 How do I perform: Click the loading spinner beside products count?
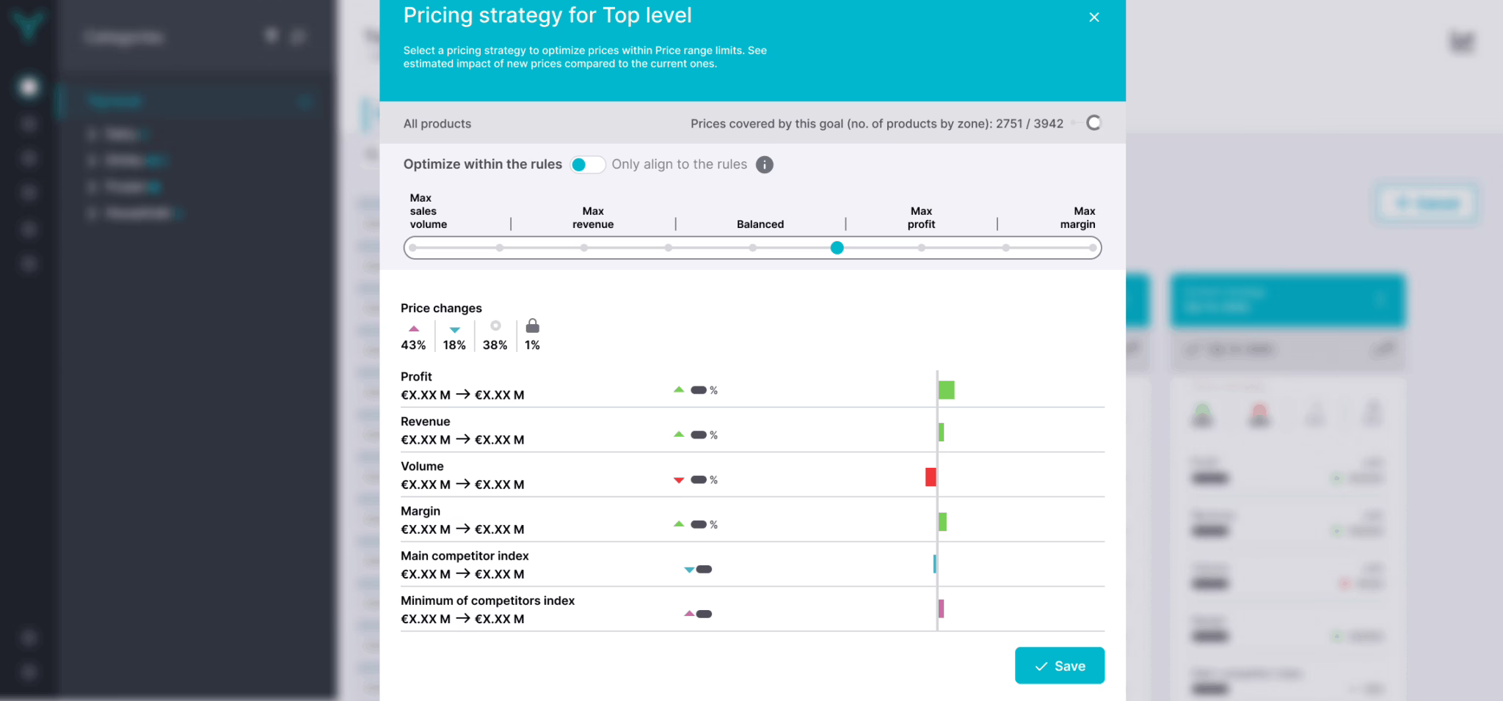click(x=1093, y=122)
